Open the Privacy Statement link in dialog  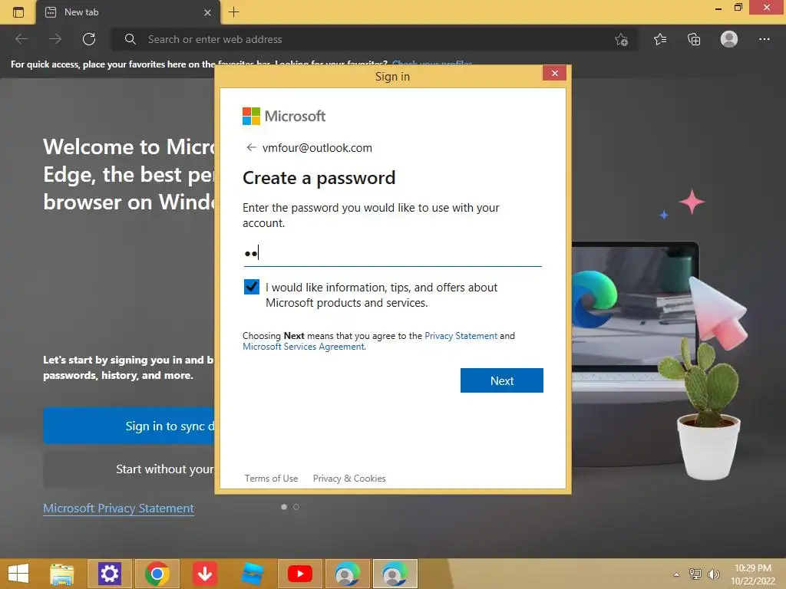click(x=461, y=336)
